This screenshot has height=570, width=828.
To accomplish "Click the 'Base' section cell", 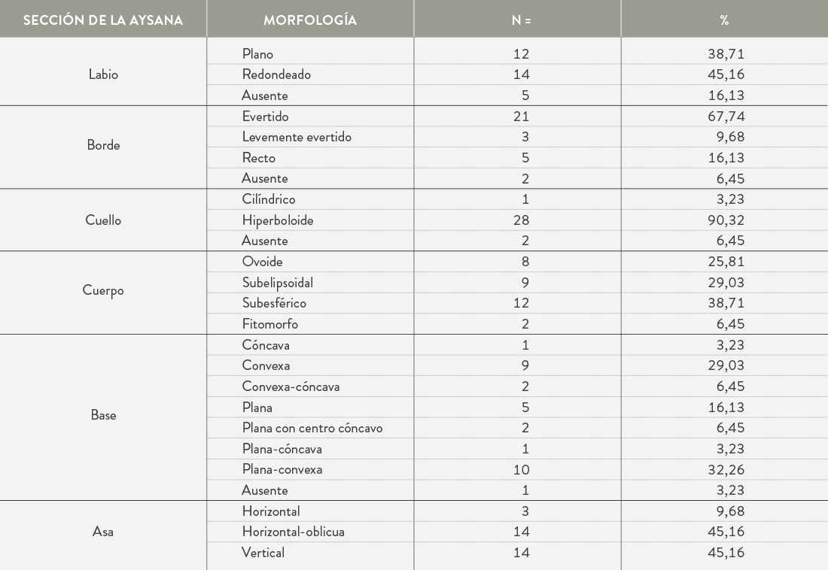I will pos(103,415).
